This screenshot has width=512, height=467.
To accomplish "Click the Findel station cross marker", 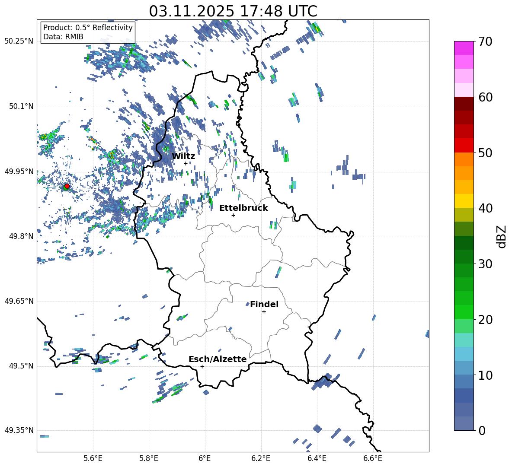I will tap(264, 312).
